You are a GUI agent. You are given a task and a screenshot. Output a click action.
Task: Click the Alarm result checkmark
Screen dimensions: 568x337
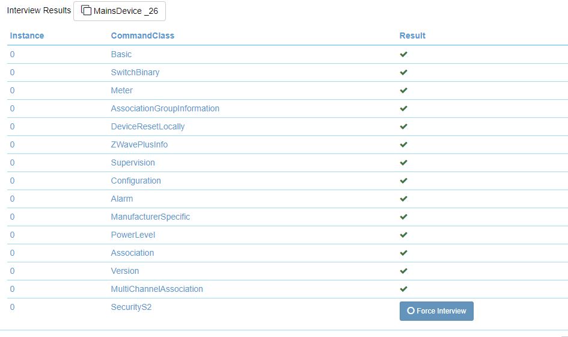404,199
